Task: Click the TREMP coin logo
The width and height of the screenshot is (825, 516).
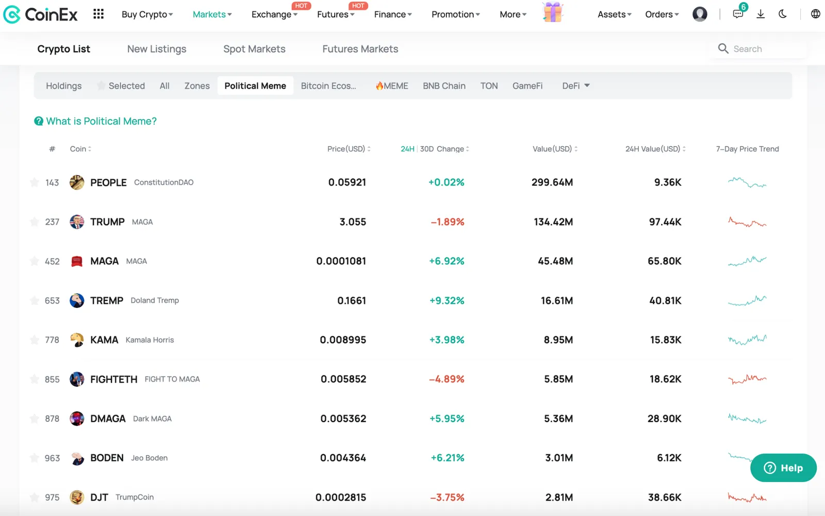Action: pyautogui.click(x=77, y=301)
